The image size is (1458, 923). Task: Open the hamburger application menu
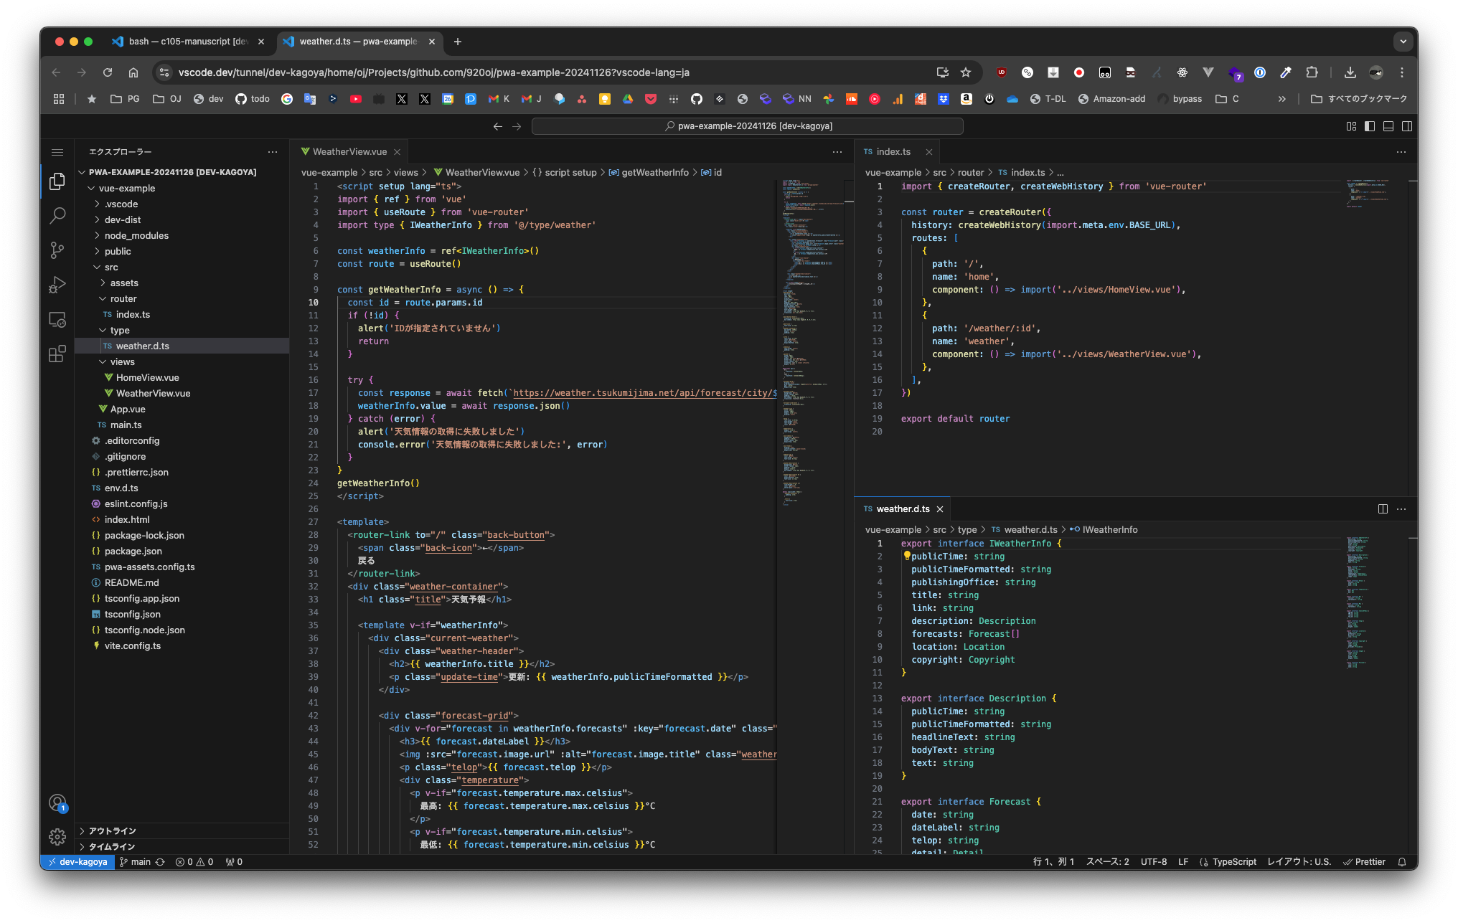click(x=57, y=152)
